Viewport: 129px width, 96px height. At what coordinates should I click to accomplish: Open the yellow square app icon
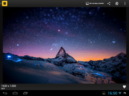[x=5, y=3]
